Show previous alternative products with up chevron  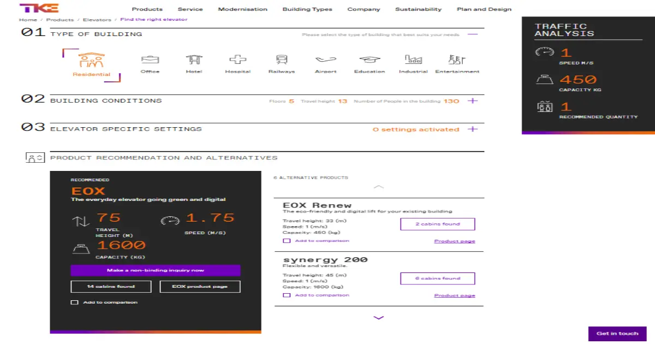pos(378,187)
